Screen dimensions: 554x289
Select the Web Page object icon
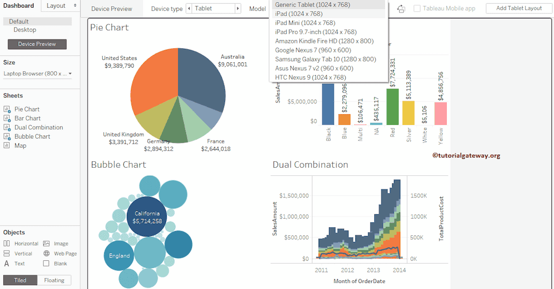tap(47, 253)
